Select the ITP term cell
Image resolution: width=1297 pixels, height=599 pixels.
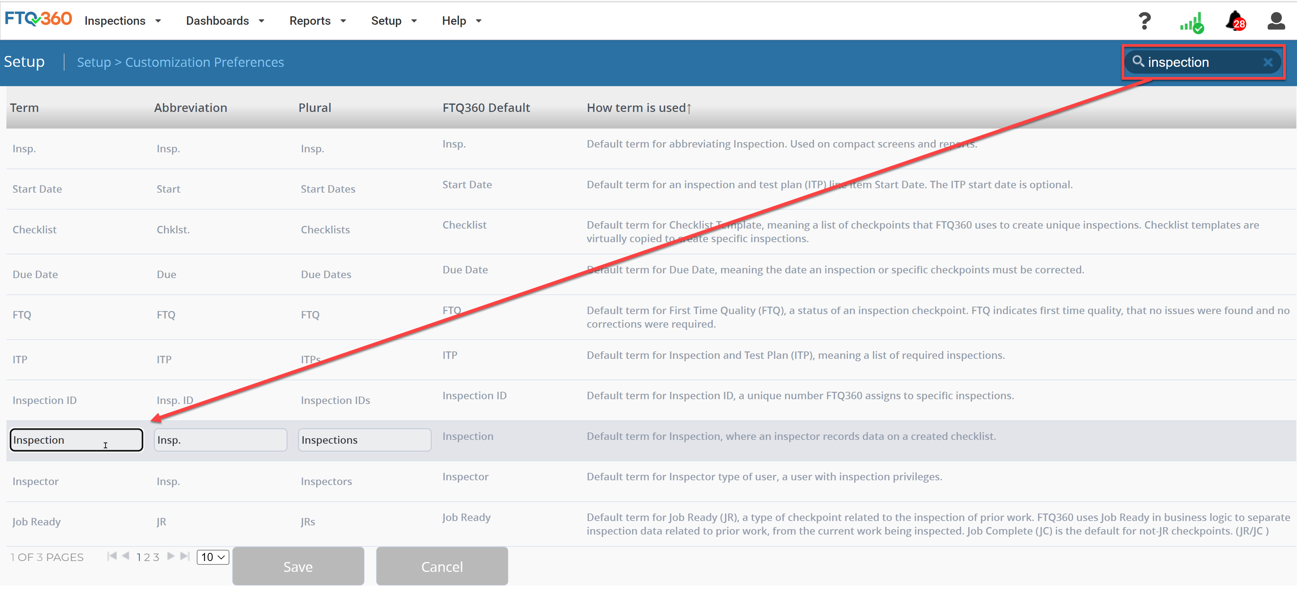[x=20, y=360]
